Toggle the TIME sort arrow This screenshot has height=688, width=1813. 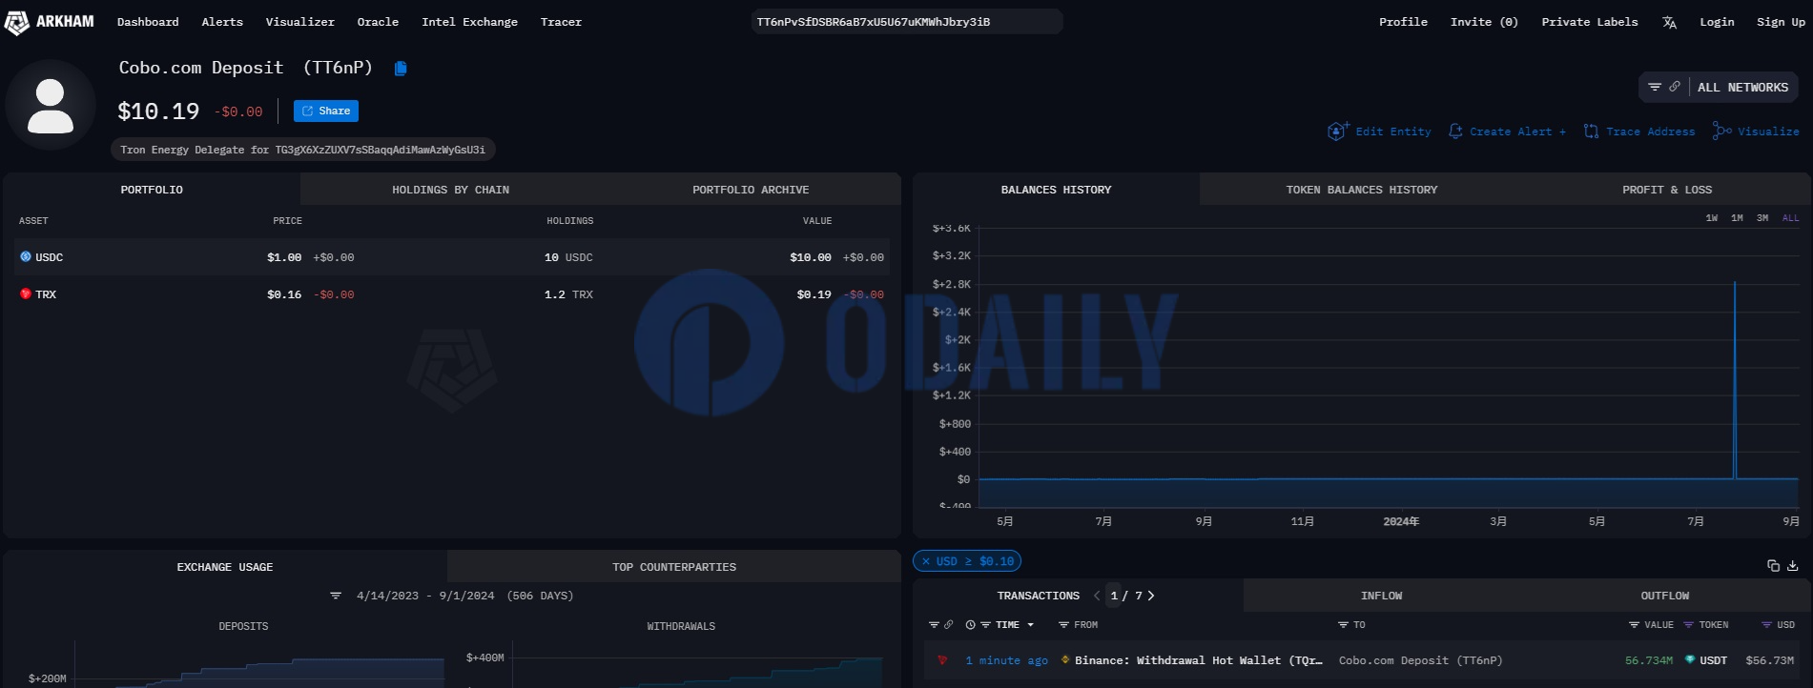click(1030, 625)
